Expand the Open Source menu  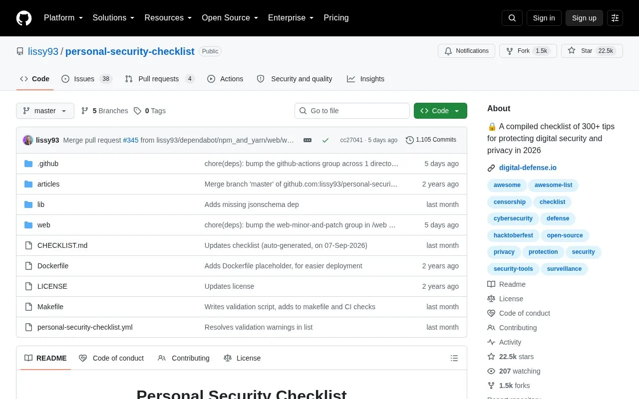[x=230, y=18]
